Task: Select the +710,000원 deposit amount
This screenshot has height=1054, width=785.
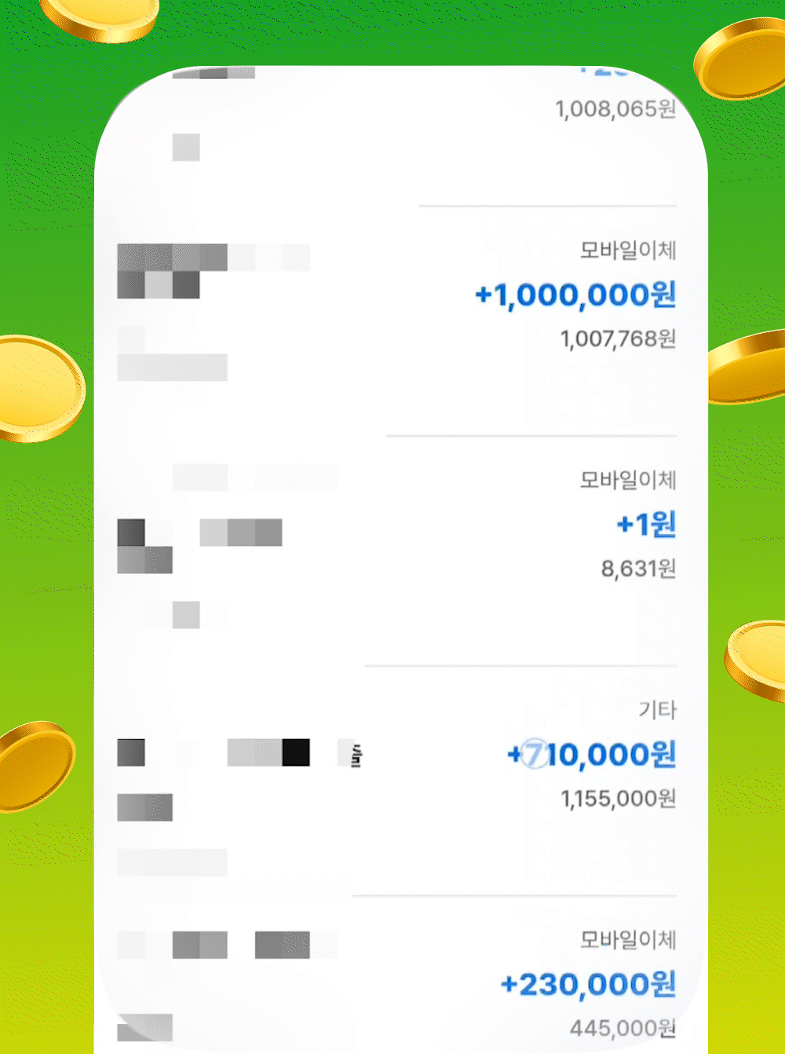Action: click(591, 755)
